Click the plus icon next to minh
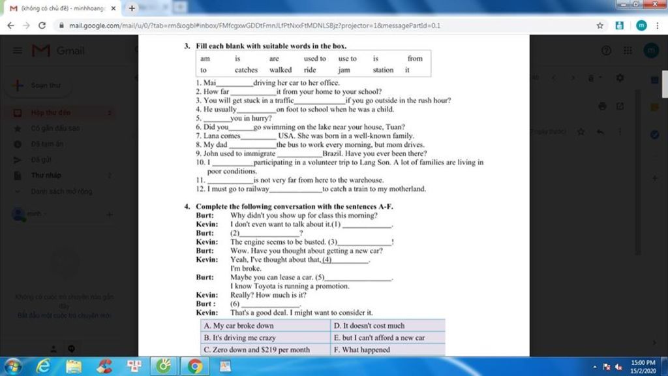 tap(110, 214)
